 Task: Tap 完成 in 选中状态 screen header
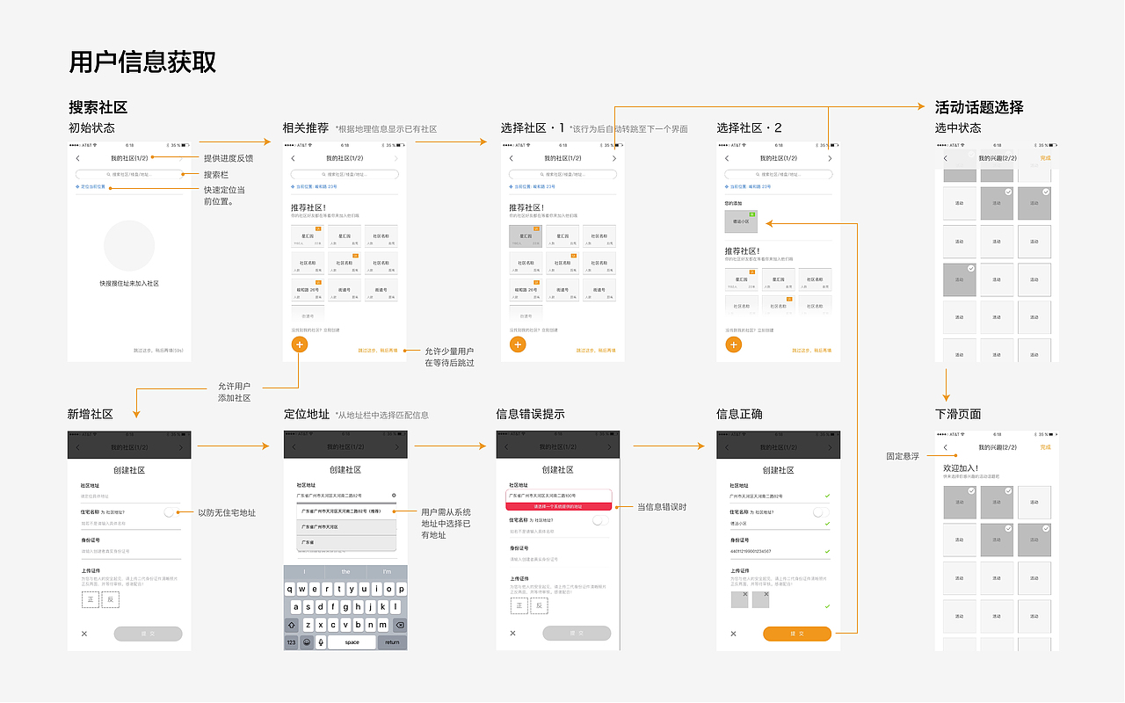coord(1045,158)
